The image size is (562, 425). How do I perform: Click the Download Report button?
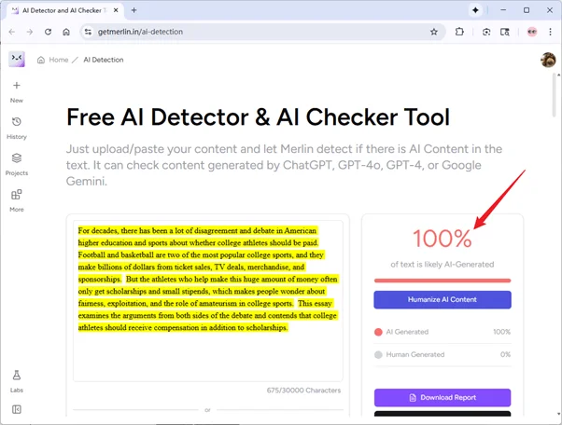tap(443, 397)
